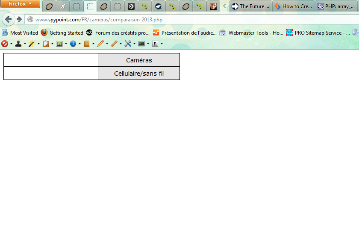The height and width of the screenshot is (230, 359).
Task: Click the Tools wrench and screwdriver icon
Action: click(x=128, y=44)
